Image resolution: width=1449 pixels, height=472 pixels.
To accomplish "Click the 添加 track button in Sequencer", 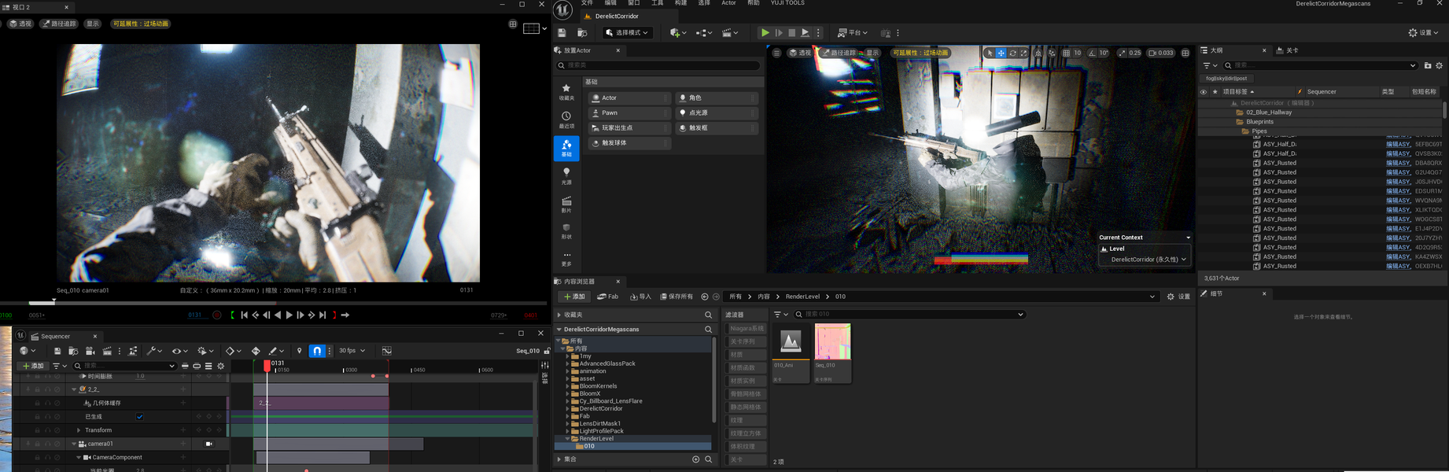I will click(x=34, y=366).
